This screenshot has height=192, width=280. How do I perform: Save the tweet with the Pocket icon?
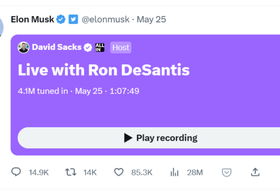(227, 172)
